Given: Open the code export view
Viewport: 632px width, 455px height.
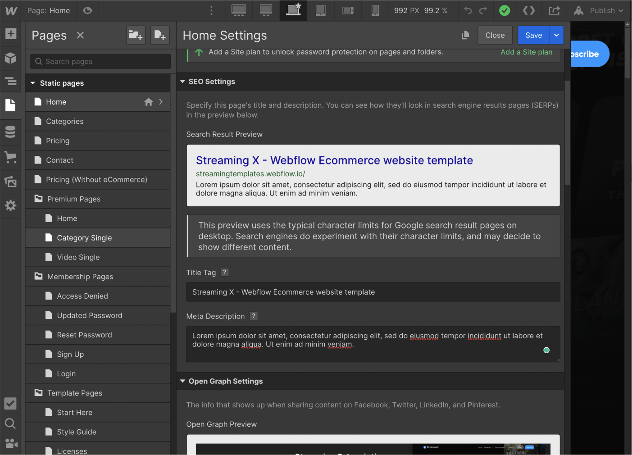Looking at the screenshot, I should point(528,10).
